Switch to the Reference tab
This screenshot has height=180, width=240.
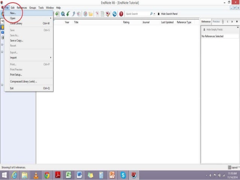[206, 22]
